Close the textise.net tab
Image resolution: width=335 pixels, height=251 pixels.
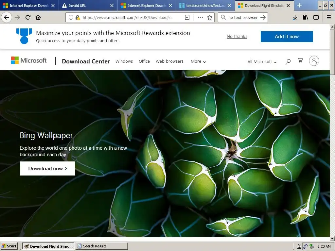click(x=229, y=6)
